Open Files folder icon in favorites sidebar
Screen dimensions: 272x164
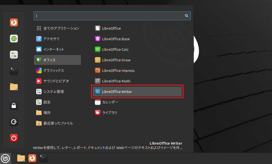[14, 87]
